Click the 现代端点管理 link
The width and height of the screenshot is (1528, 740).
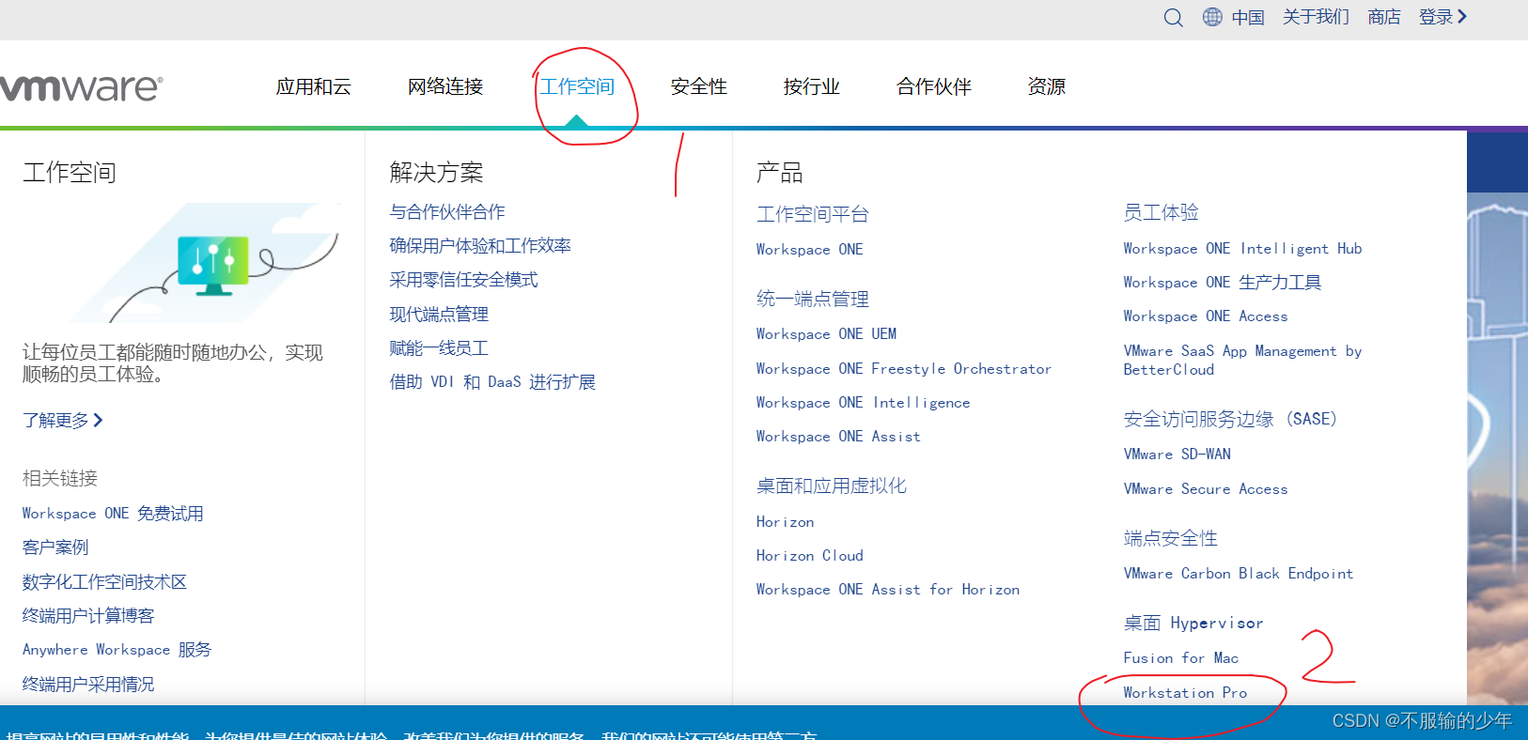click(439, 315)
